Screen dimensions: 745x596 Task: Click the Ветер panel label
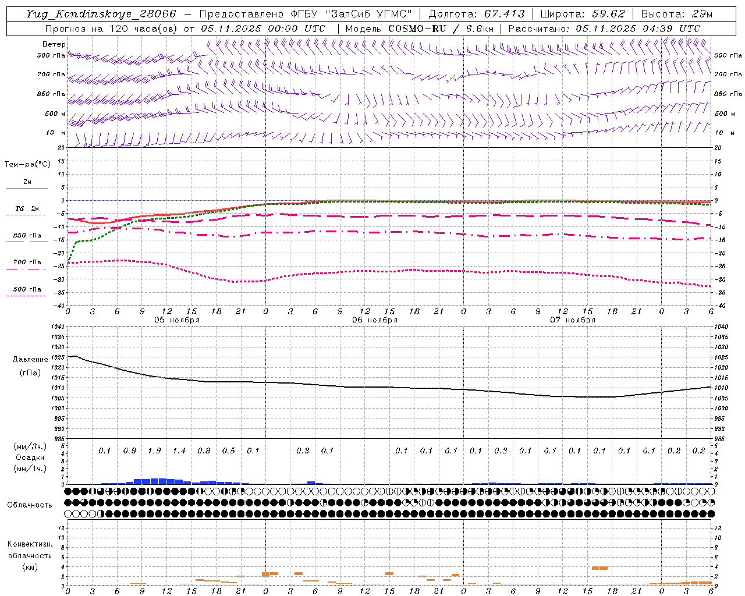point(54,44)
